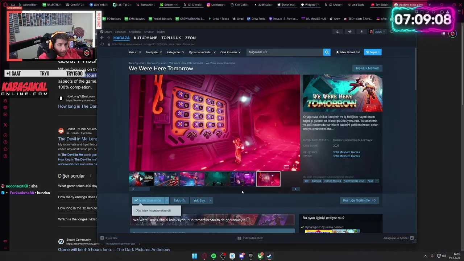Click the Bulmaca tag

[316, 181]
